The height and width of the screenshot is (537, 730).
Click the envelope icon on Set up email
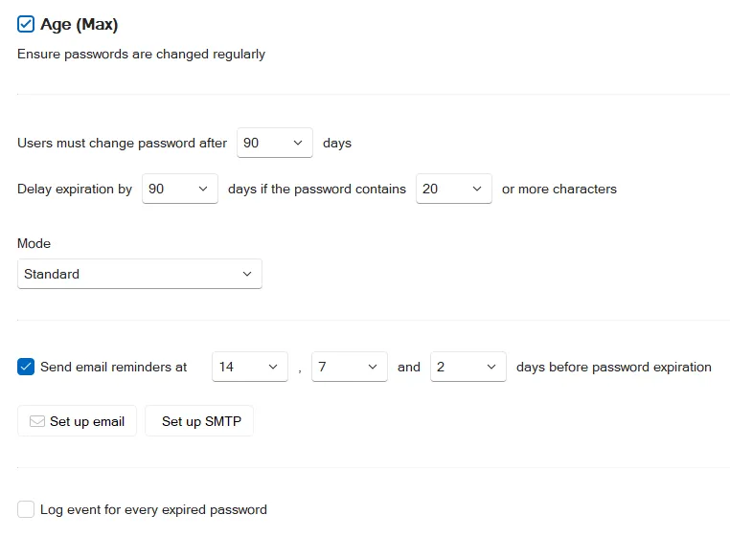point(37,421)
